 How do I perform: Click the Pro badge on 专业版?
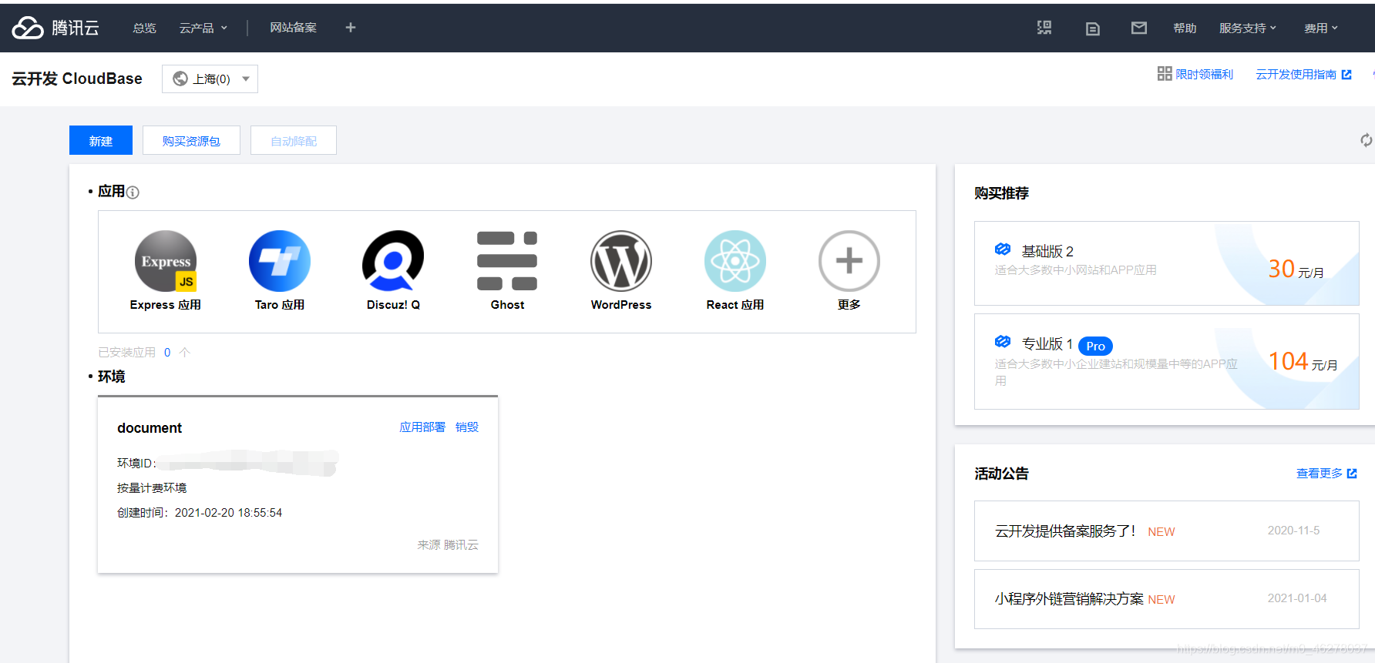(x=1095, y=346)
